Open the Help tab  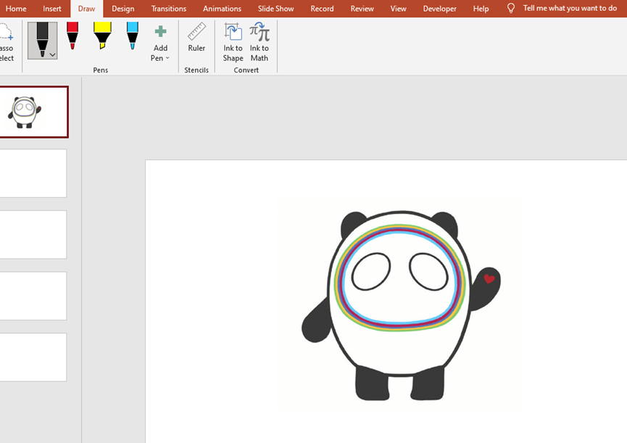(x=481, y=9)
